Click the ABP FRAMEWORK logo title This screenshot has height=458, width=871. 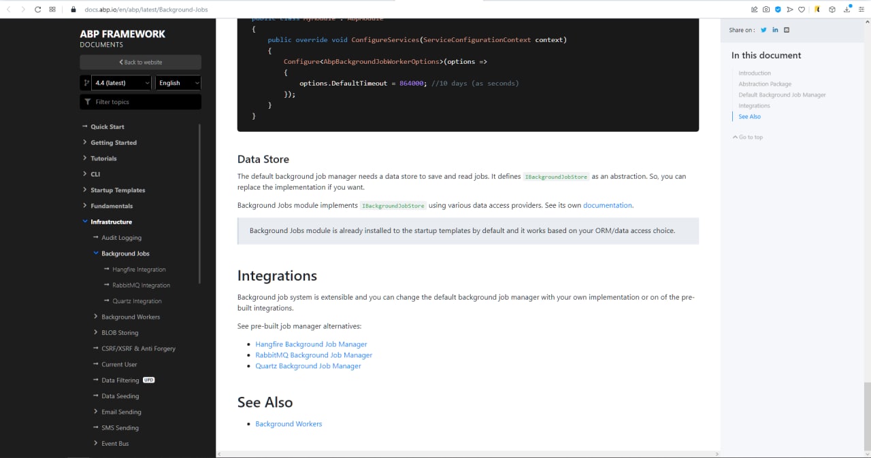pos(122,34)
